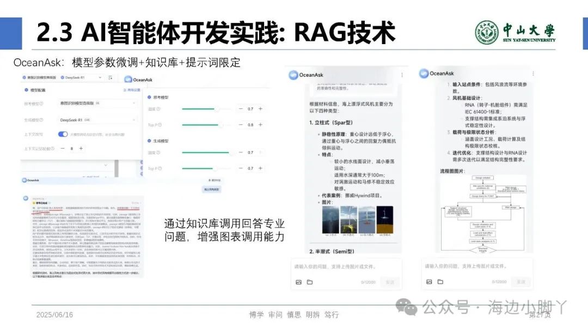This screenshot has height=331, width=588.
Task: Click the send button in the Spar型 chat
Action: pos(390,282)
